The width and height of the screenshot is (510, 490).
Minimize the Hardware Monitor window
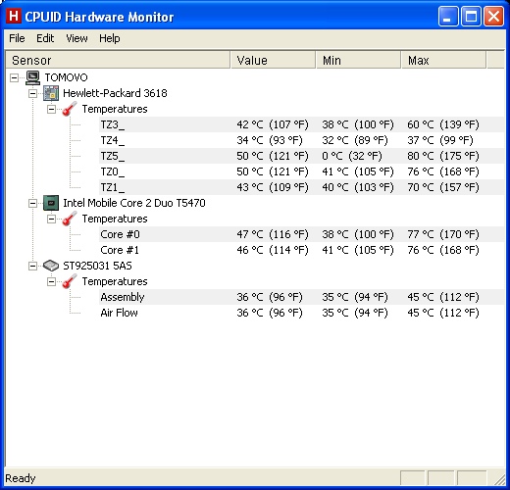click(x=448, y=17)
